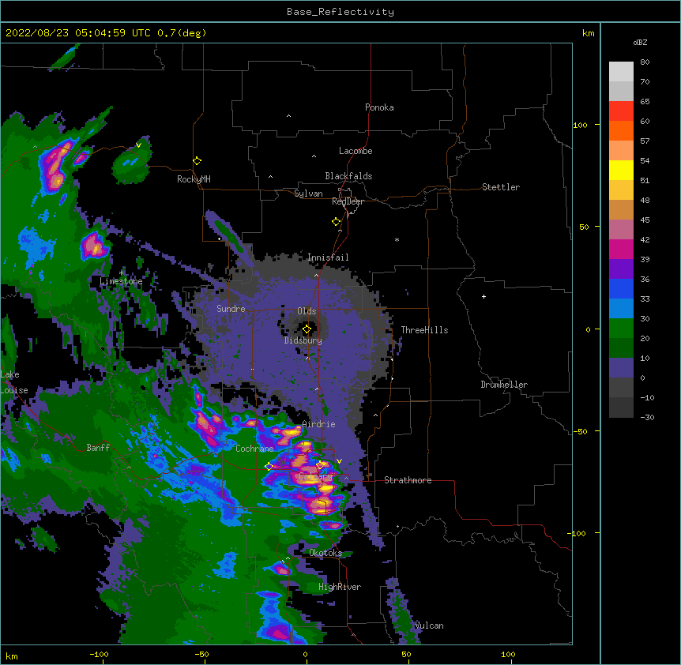681x665 pixels.
Task: Click the -100 tick on the right vertical axis
Action: (578, 533)
